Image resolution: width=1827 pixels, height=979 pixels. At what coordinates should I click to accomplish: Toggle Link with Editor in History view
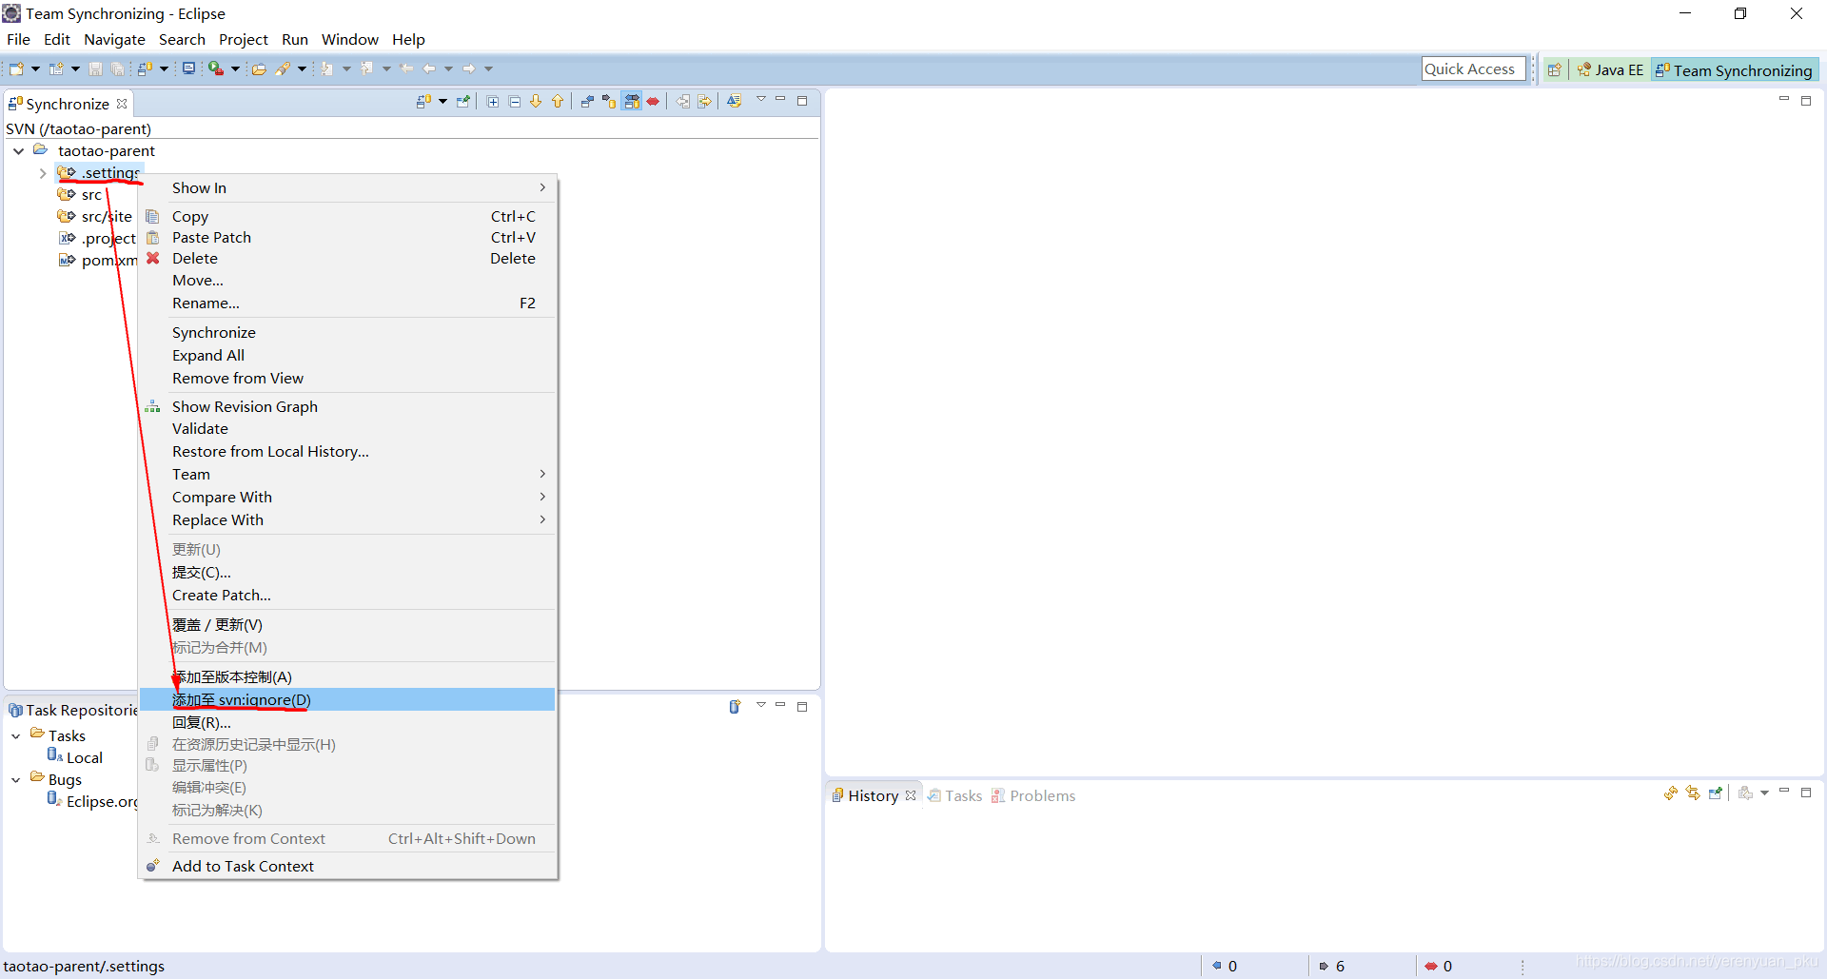1693,793
